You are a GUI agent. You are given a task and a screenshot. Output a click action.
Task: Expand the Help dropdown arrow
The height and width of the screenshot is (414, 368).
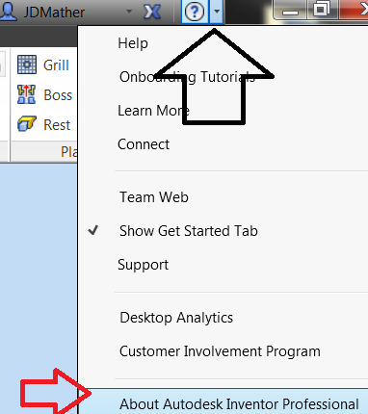[217, 12]
